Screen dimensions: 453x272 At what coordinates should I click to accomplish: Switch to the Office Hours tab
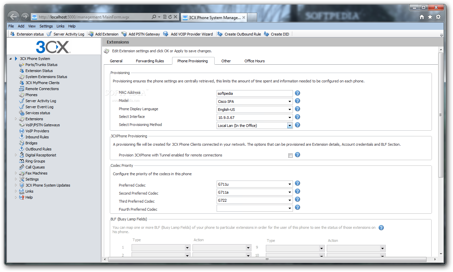pos(254,61)
